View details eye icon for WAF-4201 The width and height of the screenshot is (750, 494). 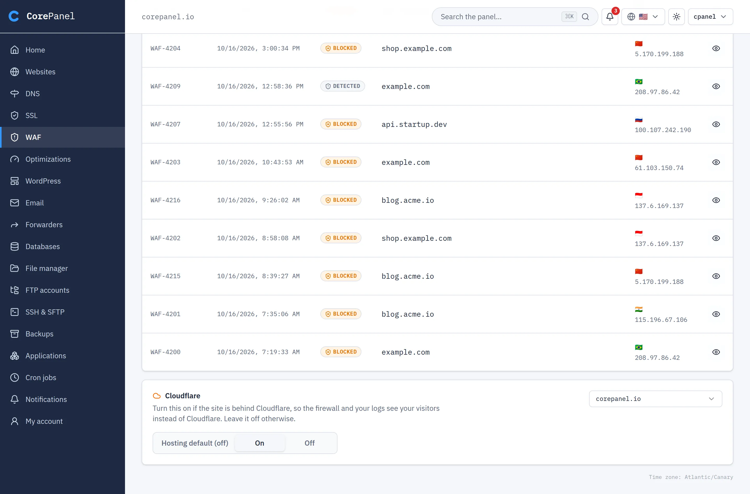coord(716,314)
